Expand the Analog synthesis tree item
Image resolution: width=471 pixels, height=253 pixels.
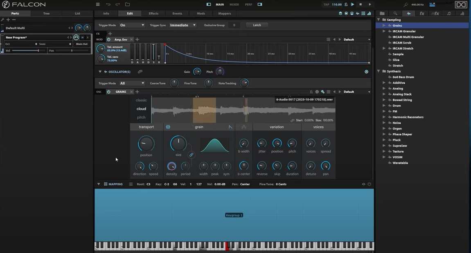point(384,89)
